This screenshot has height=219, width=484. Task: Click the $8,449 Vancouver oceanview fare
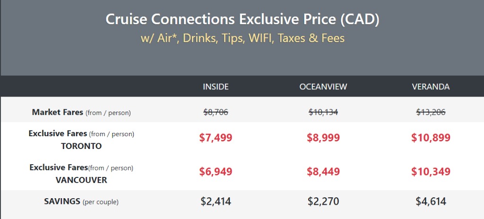[x=323, y=172]
